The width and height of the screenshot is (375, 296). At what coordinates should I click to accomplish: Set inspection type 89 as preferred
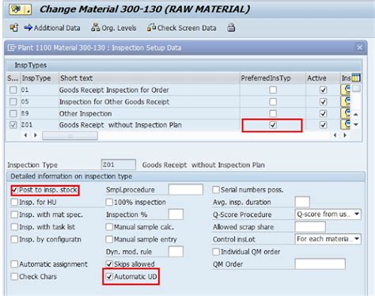273,113
